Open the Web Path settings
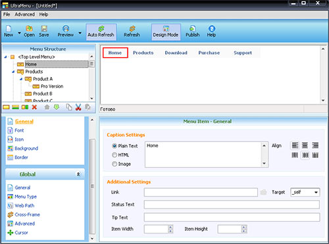This screenshot has height=244, width=329. pyautogui.click(x=24, y=206)
